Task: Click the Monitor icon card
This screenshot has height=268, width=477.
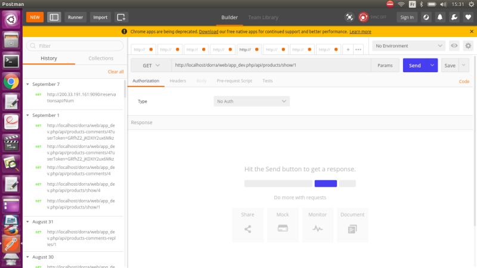Action: tap(317, 225)
